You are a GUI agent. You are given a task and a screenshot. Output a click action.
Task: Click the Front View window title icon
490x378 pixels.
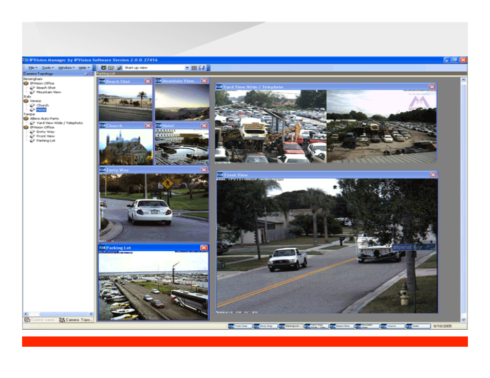(220, 175)
